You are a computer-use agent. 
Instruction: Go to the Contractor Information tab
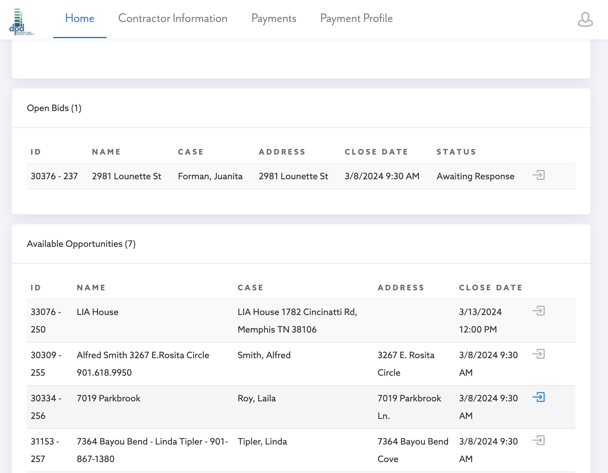pos(173,19)
